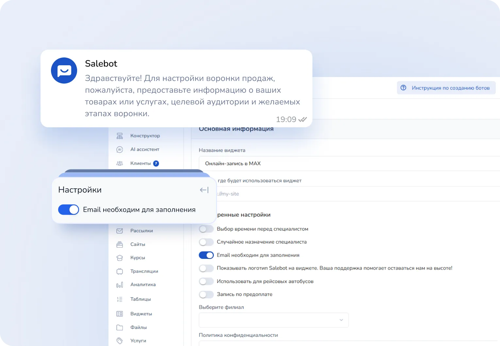The image size is (500, 346).
Task: Click the Конструктор sidebar icon
Action: 120,136
